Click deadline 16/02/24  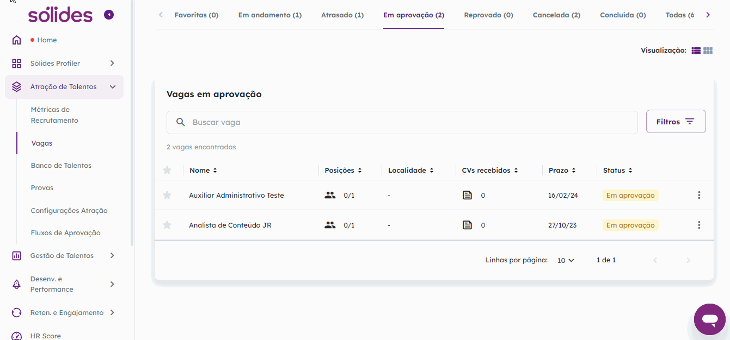[563, 196]
